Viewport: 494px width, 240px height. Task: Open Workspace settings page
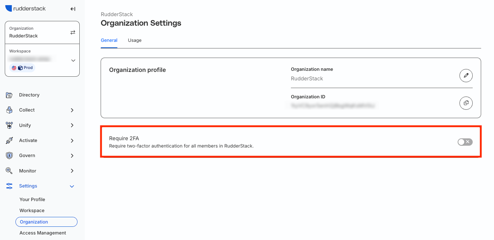[x=32, y=211]
